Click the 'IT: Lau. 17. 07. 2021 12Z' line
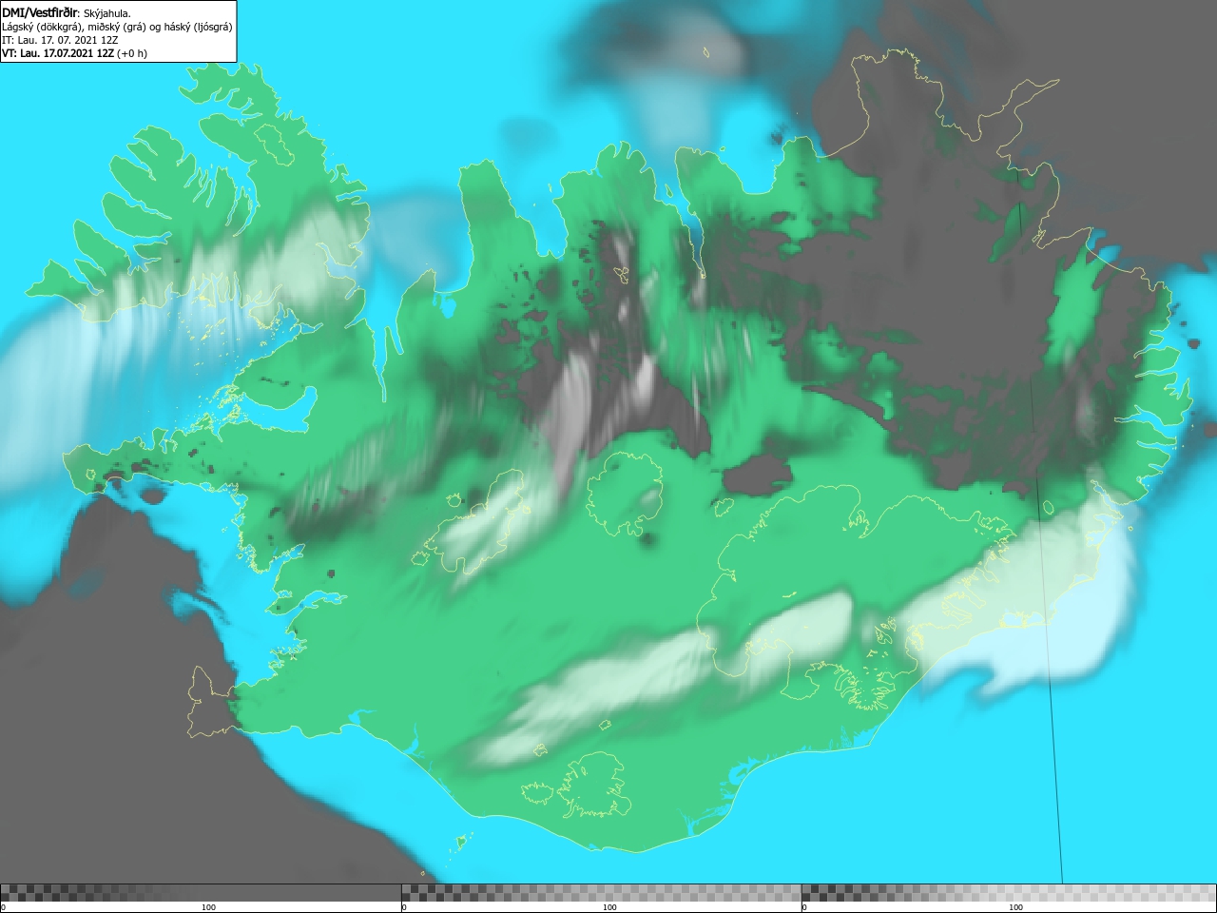 point(60,40)
